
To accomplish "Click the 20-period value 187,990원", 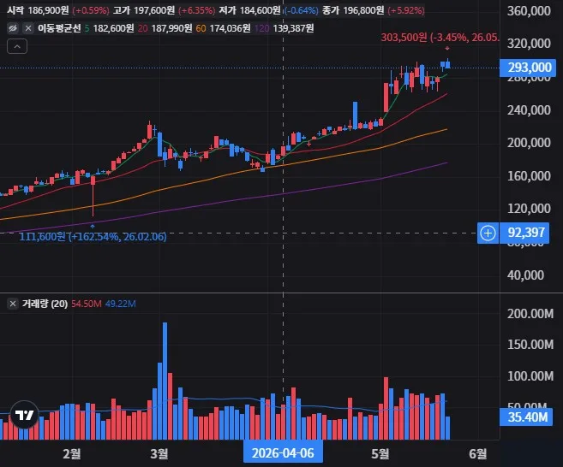I will coord(171,28).
